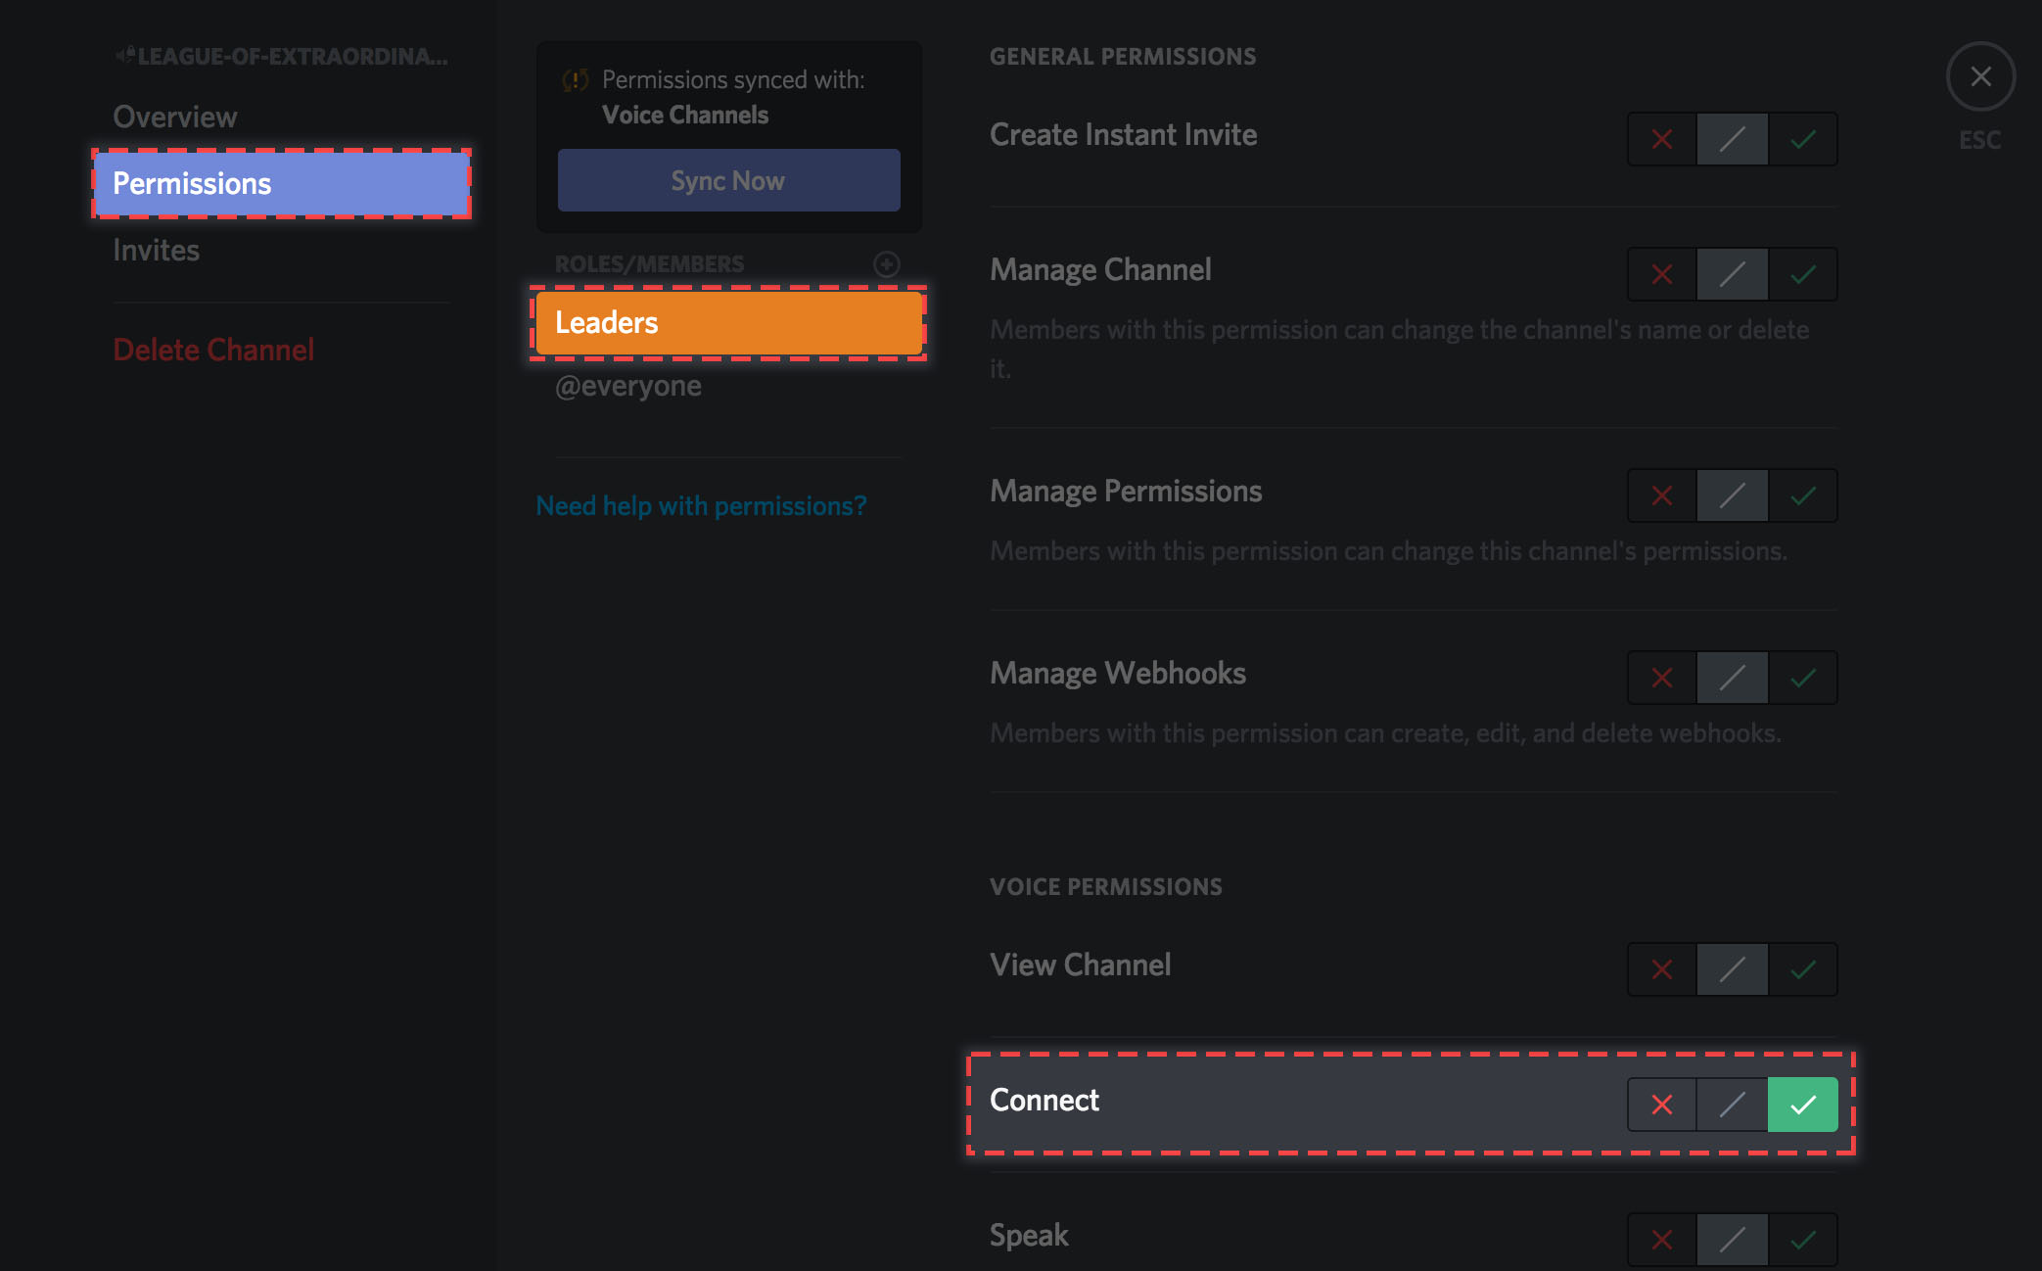Allow Manage Channel with green checkmark
Image resolution: width=2042 pixels, height=1271 pixels.
[x=1802, y=274]
